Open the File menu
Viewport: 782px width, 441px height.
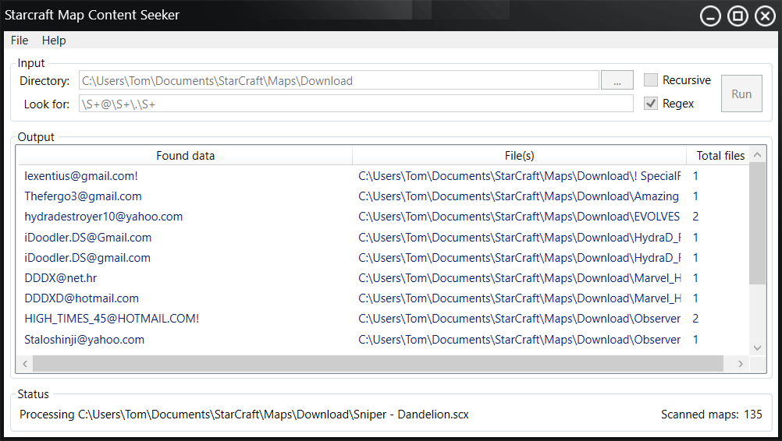coord(20,41)
